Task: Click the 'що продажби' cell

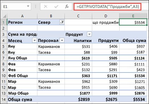Action: tap(106, 23)
